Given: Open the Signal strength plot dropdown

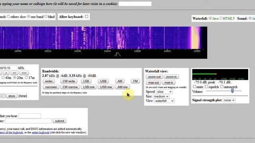Looking at the screenshot, I should click(x=229, y=100).
